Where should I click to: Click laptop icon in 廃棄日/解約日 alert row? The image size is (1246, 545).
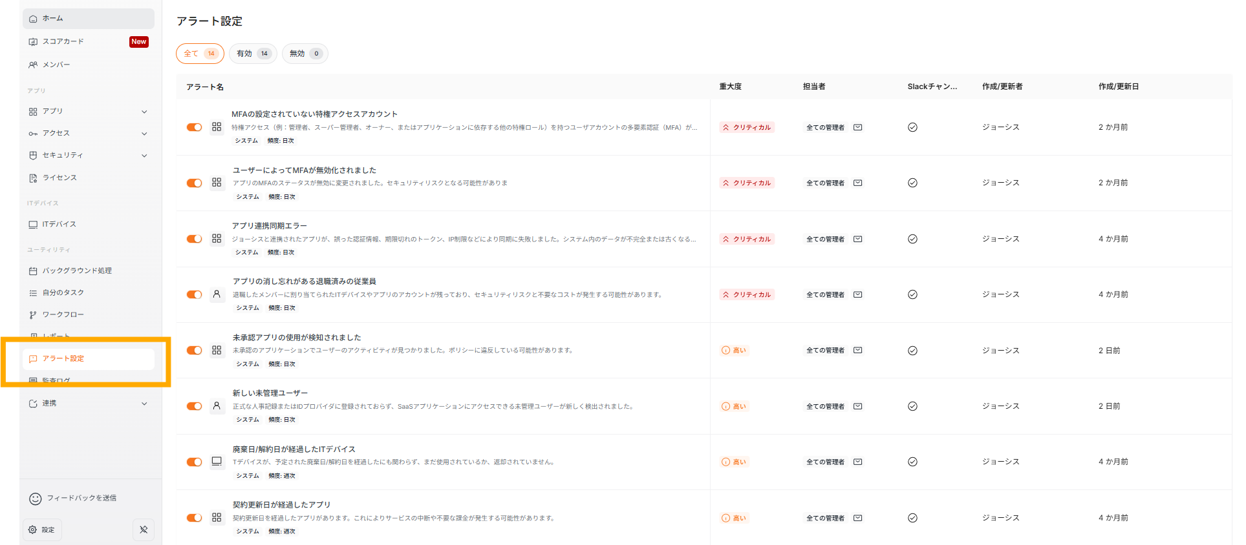pyautogui.click(x=217, y=462)
